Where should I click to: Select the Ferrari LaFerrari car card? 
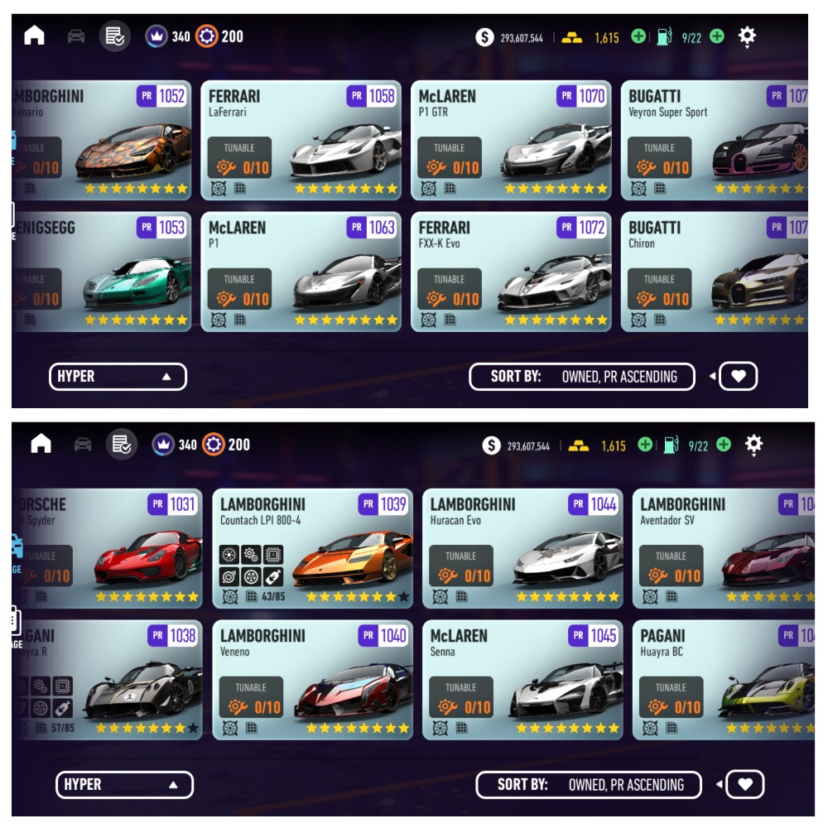tap(301, 141)
